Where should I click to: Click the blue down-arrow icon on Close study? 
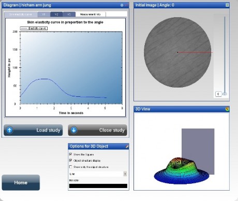[x=74, y=130]
